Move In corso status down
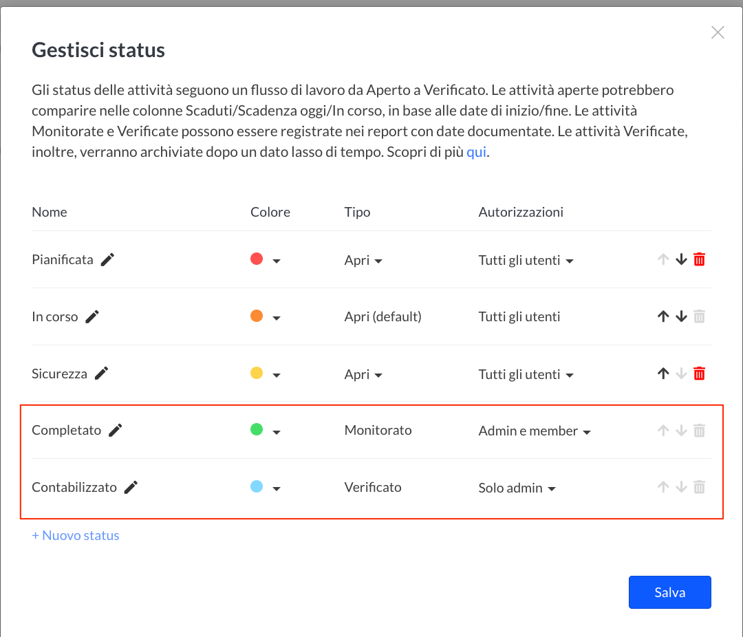The image size is (743, 637). 681,316
